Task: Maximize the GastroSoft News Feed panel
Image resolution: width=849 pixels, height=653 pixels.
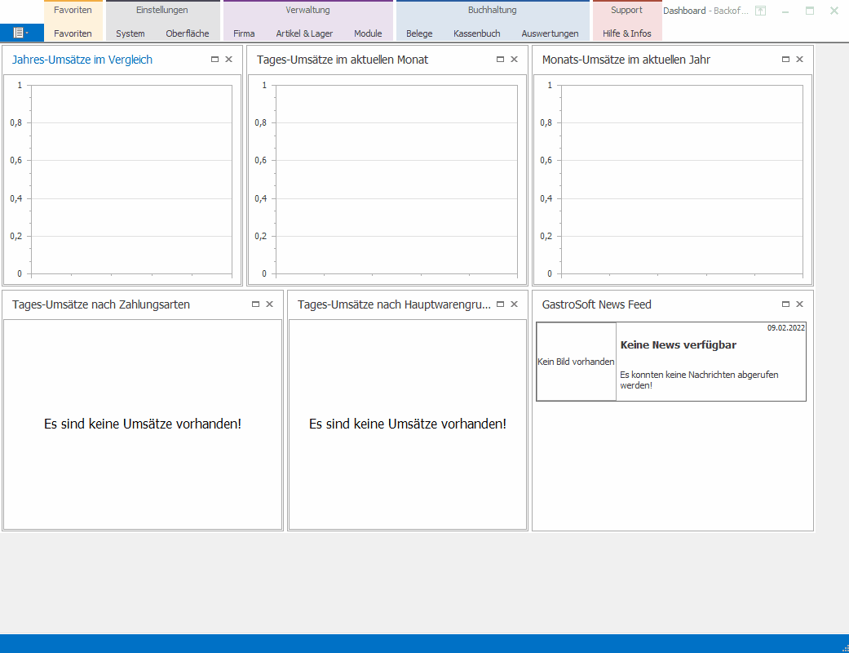Action: (785, 304)
